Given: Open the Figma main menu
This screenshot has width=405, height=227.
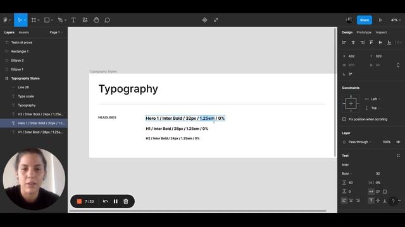Looking at the screenshot, I should pyautogui.click(x=6, y=20).
